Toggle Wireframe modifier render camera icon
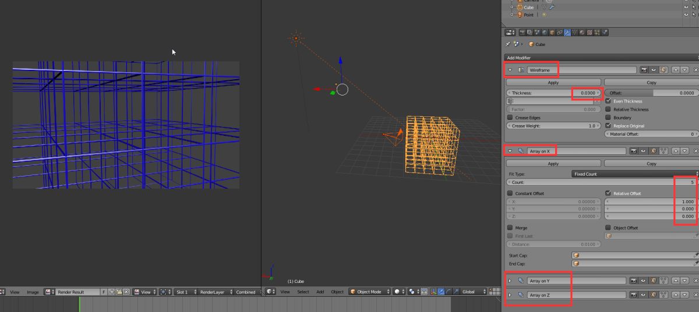699x312 pixels. pyautogui.click(x=644, y=70)
